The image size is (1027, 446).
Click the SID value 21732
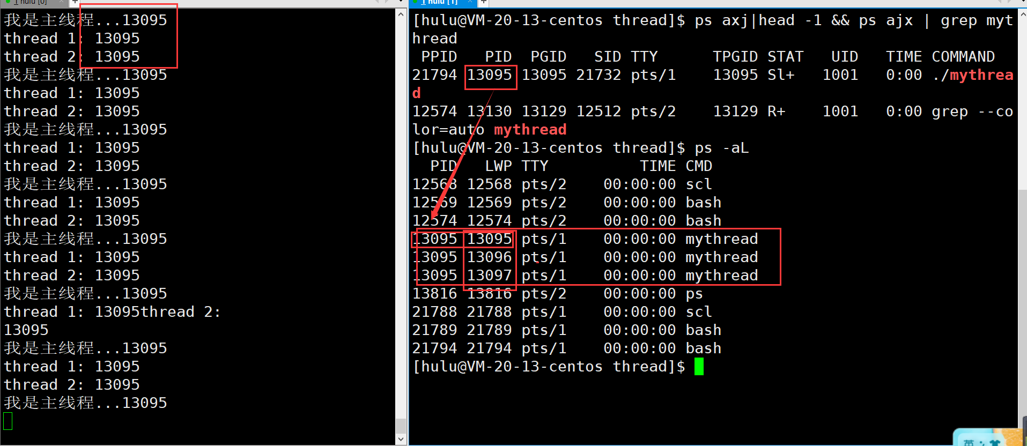599,75
